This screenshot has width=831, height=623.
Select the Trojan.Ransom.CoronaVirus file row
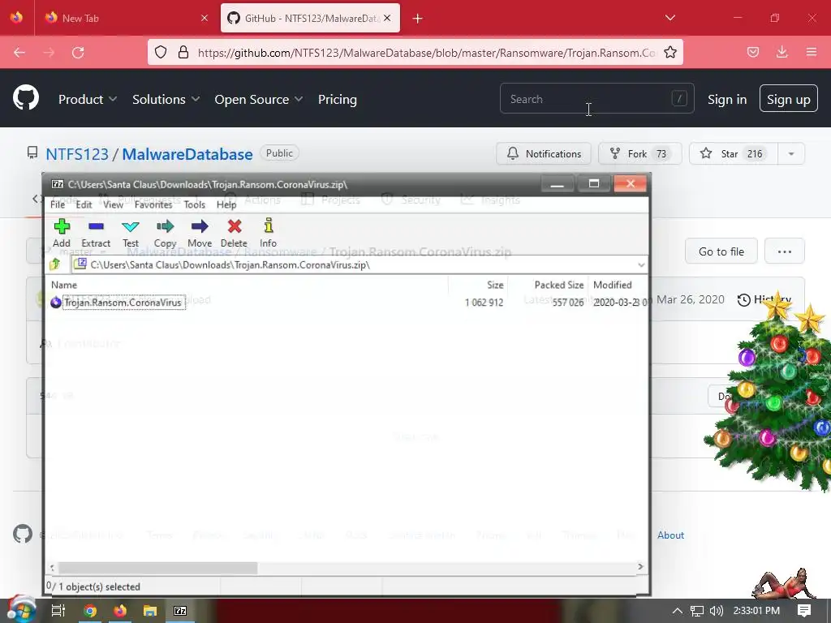coord(347,302)
